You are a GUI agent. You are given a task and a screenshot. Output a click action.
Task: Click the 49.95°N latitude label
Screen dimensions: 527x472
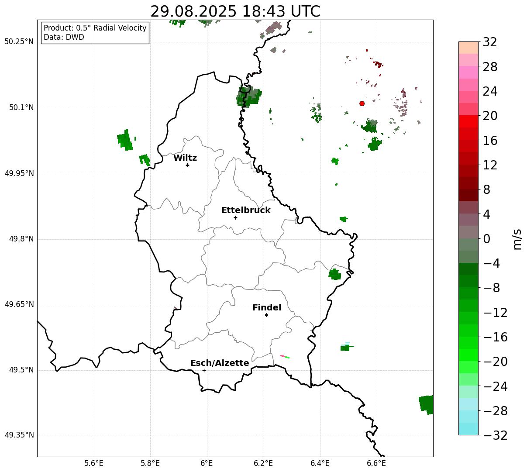19,173
